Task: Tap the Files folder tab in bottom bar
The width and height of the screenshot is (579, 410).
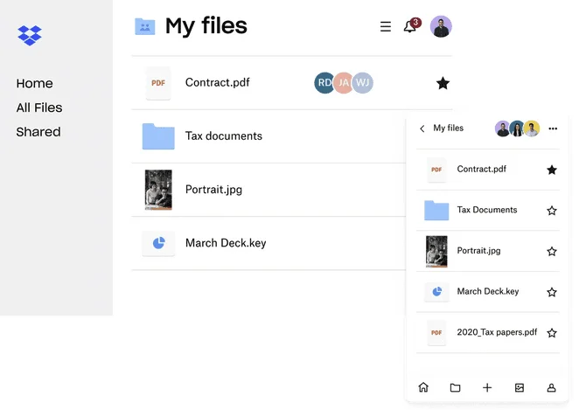Action: pos(456,387)
